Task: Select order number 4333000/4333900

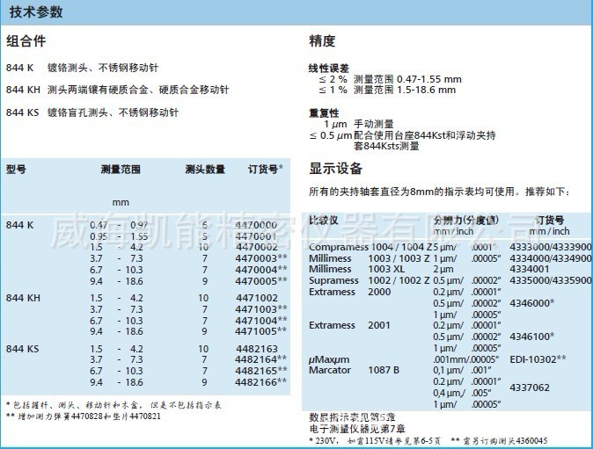Action: [551, 247]
